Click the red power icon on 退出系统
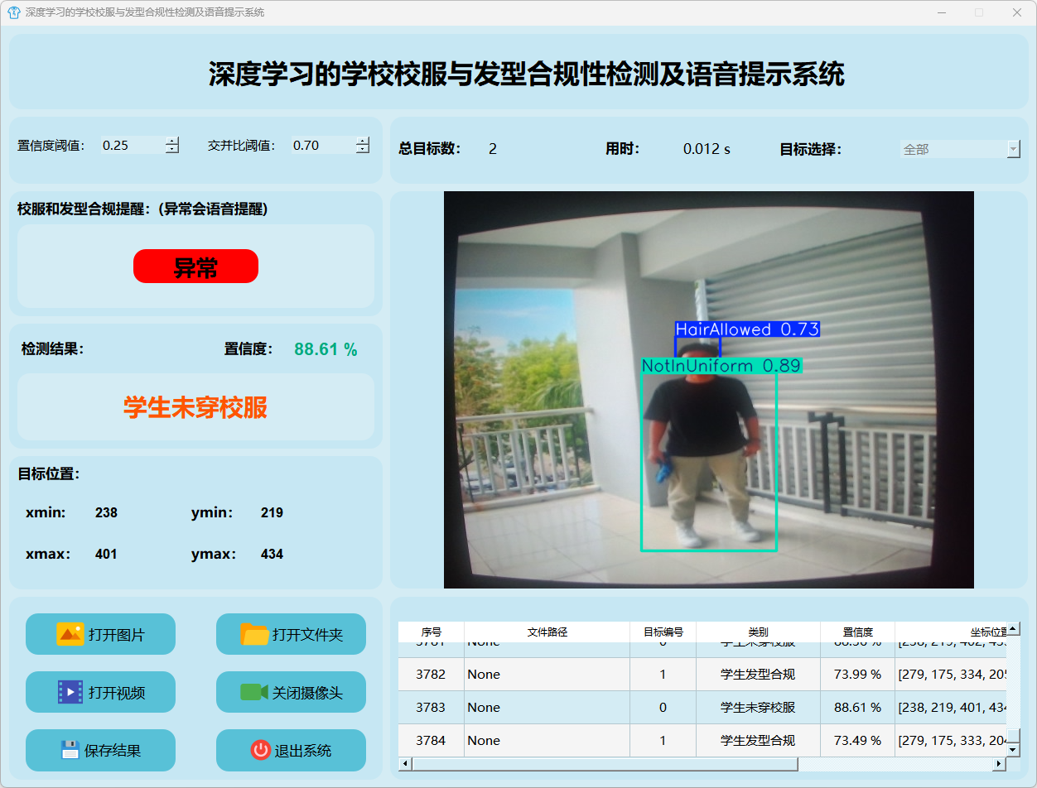 (260, 750)
